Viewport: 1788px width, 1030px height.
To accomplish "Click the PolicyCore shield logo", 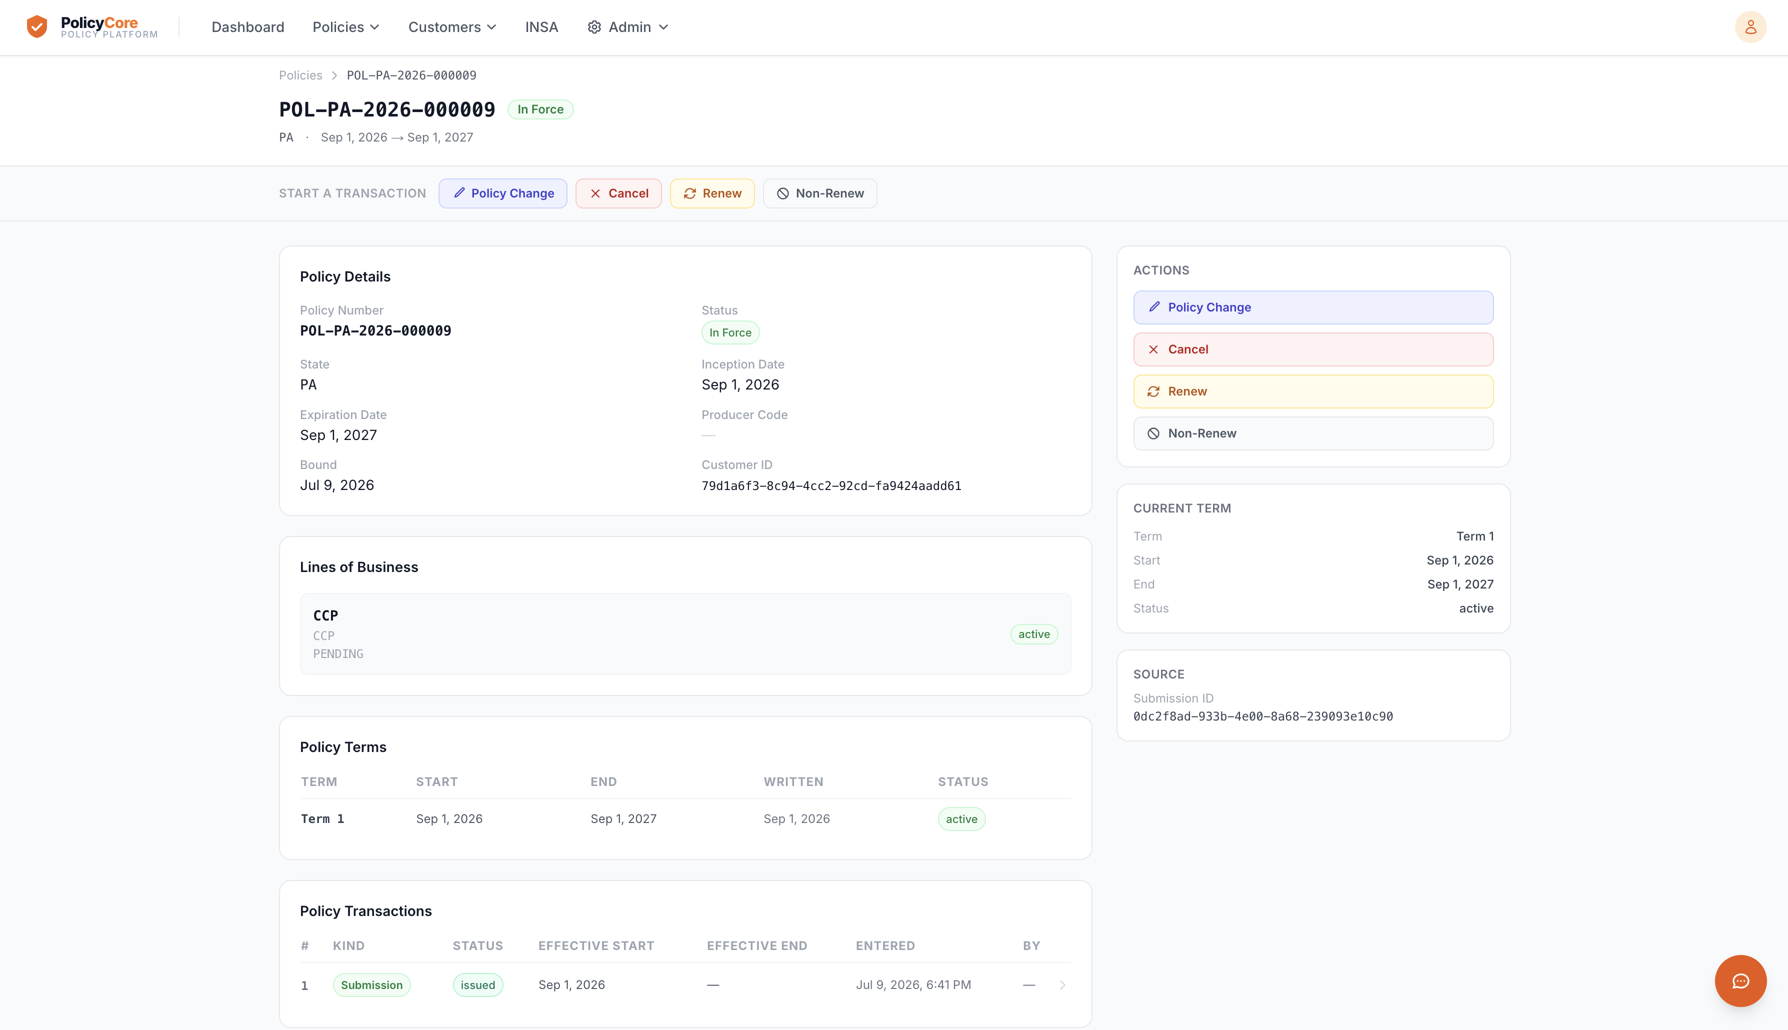I will [x=37, y=27].
